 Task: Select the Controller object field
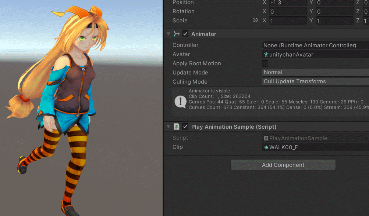click(x=315, y=45)
